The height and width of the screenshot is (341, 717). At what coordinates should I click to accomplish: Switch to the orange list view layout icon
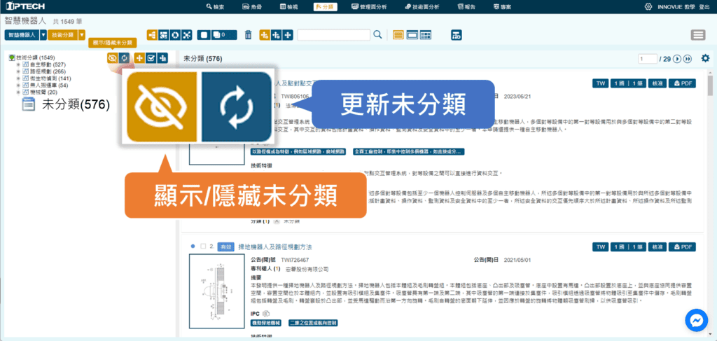pyautogui.click(x=398, y=35)
